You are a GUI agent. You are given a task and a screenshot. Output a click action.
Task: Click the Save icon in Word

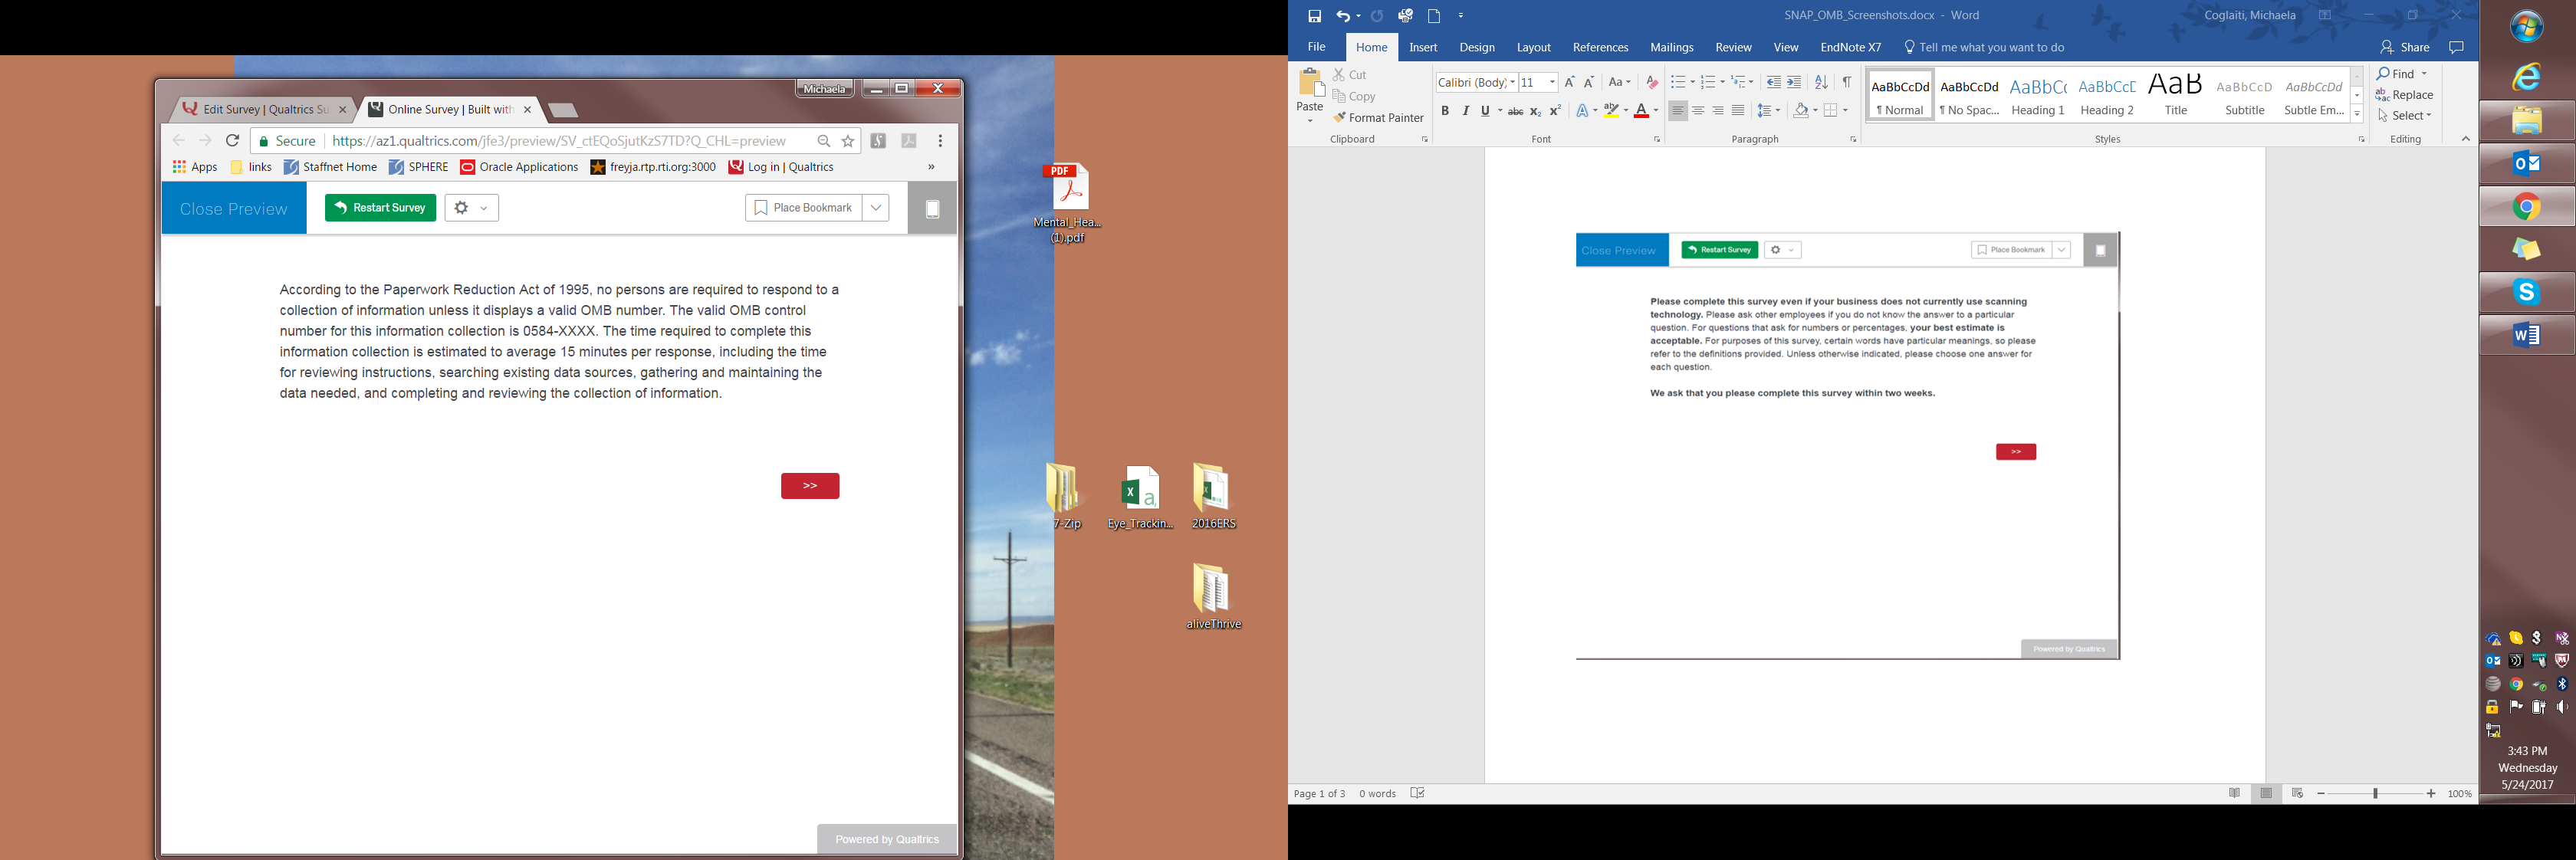coord(1314,16)
